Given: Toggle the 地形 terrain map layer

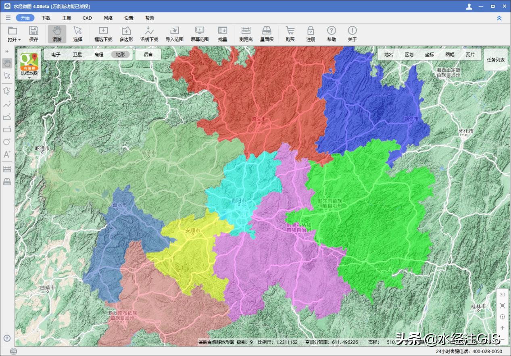Looking at the screenshot, I should click(120, 54).
